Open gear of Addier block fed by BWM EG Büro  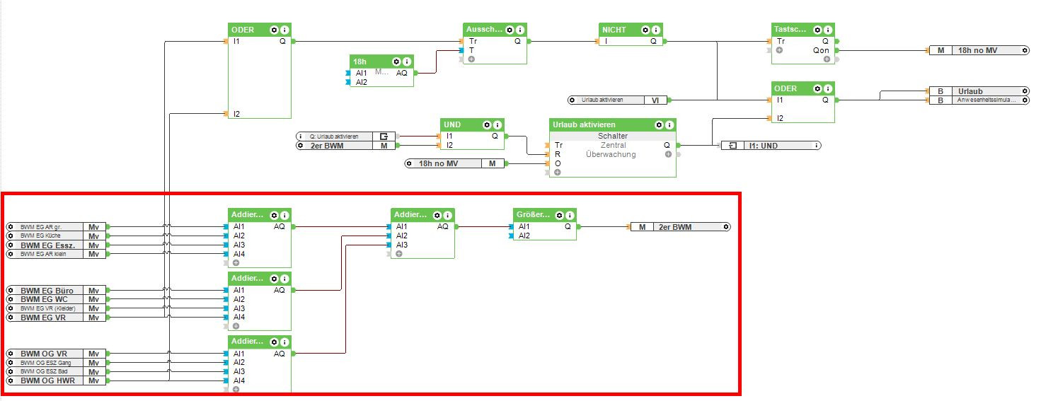click(274, 279)
